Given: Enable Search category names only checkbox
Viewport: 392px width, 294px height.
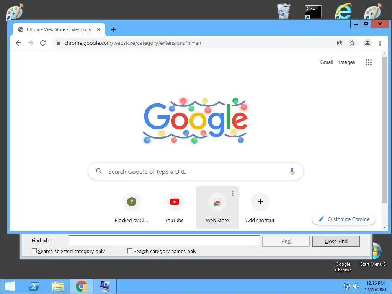Looking at the screenshot, I should pyautogui.click(x=130, y=251).
